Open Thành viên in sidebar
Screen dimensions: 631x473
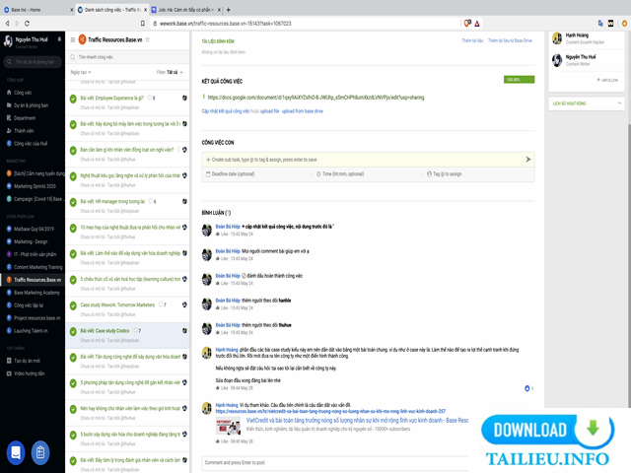[x=24, y=131]
